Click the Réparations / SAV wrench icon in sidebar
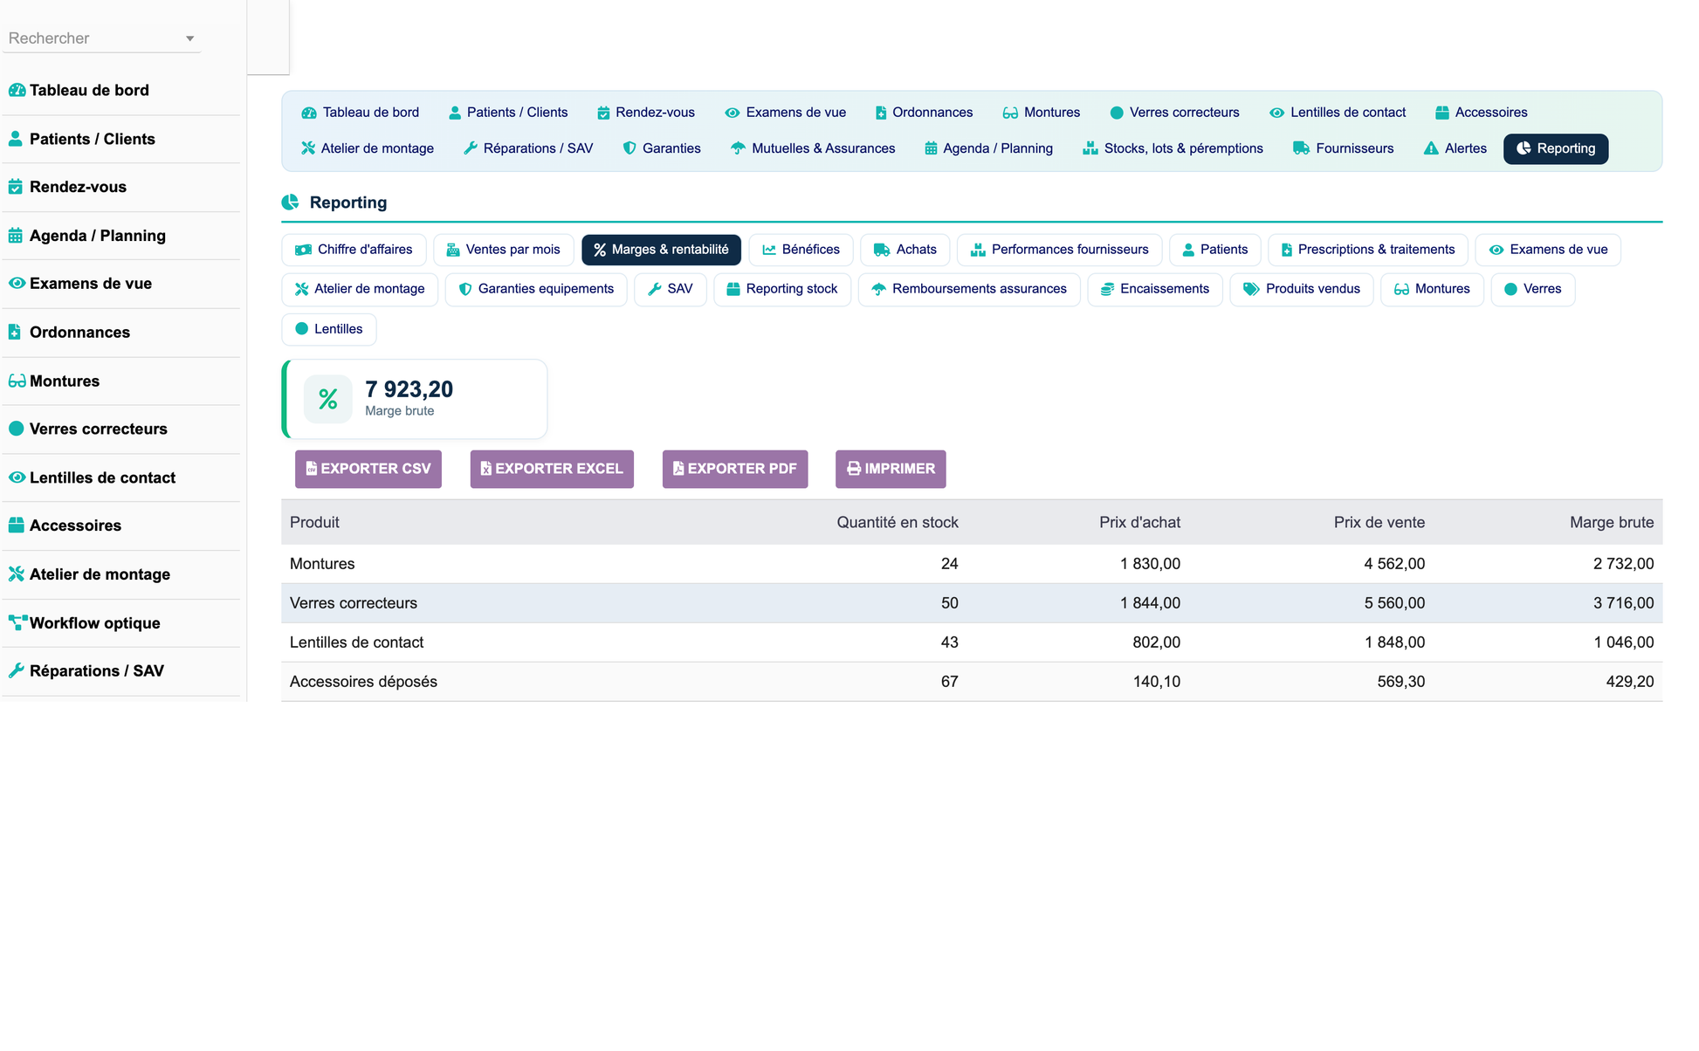The image size is (1699, 1051). tap(16, 671)
